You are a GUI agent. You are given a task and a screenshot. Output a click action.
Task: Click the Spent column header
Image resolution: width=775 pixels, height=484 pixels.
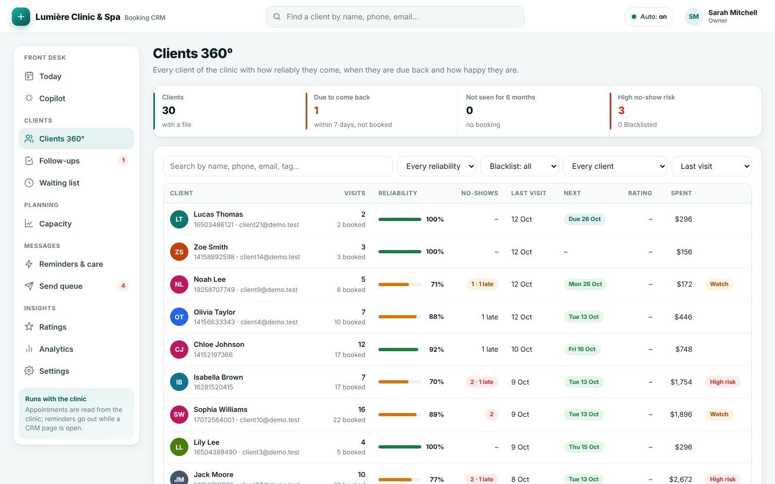681,193
